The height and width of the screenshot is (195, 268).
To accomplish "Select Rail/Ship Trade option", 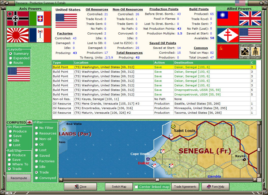I will click(x=15, y=169).
